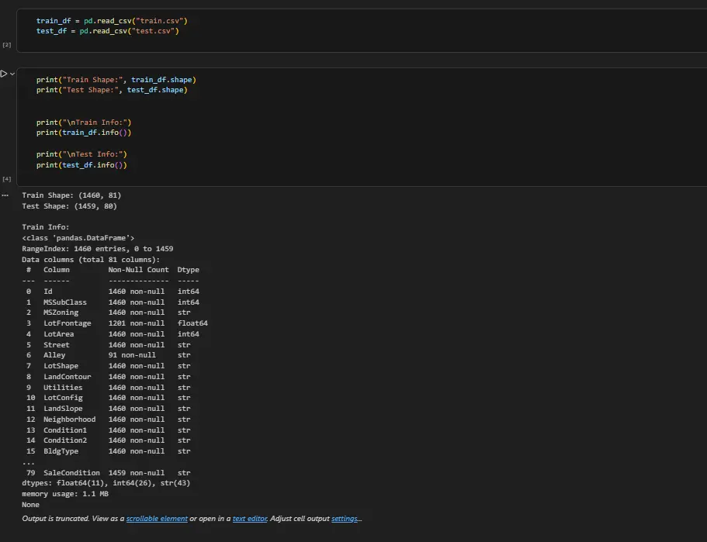Select the Alley 91 non-null row
This screenshot has height=542, width=707.
pos(108,355)
